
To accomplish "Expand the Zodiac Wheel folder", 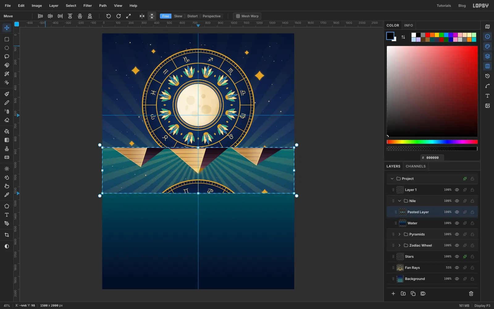I will click(x=400, y=245).
